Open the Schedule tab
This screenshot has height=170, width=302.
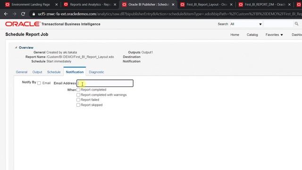(54, 72)
